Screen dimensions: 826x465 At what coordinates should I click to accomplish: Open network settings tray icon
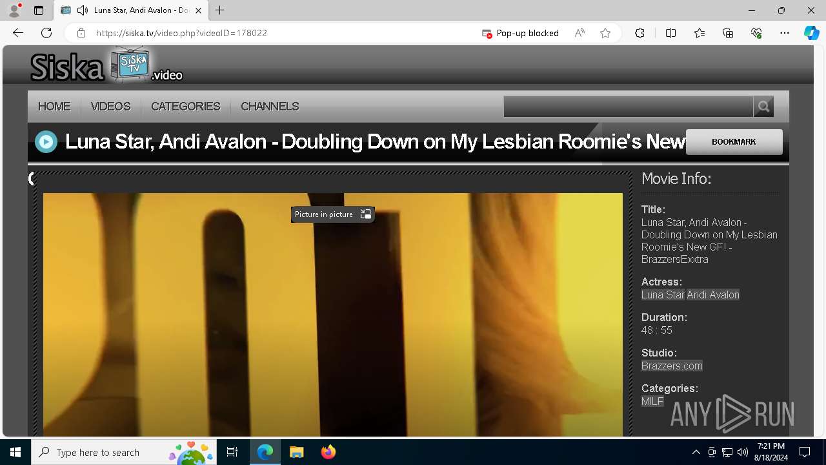727,452
